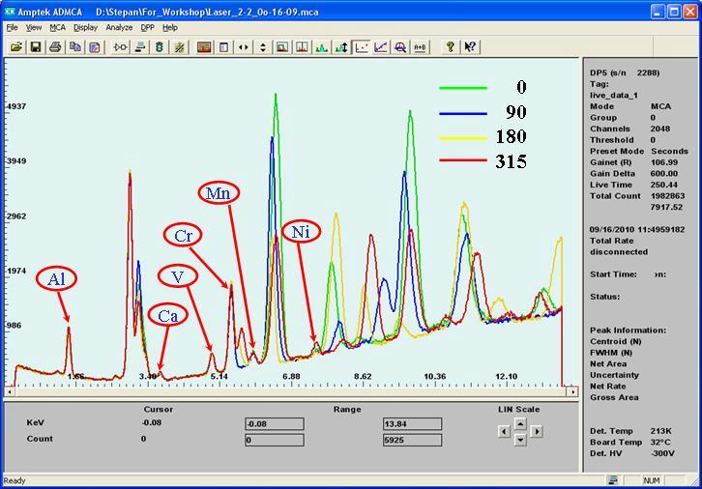Click the magnifier zoom toolbar icon

[400, 47]
